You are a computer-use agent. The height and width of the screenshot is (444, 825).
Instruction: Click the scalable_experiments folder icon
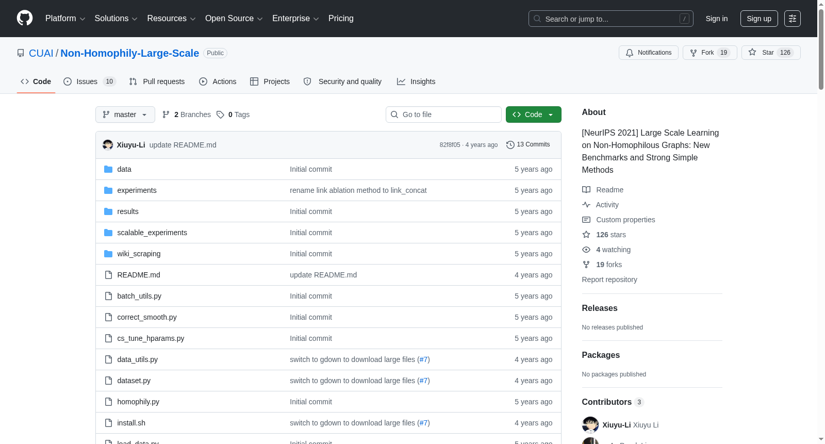click(x=108, y=233)
